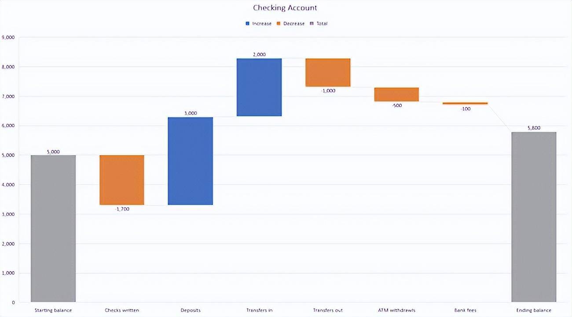This screenshot has height=317, width=572.
Task: Select the blue Transfers in bar
Action: tap(259, 87)
